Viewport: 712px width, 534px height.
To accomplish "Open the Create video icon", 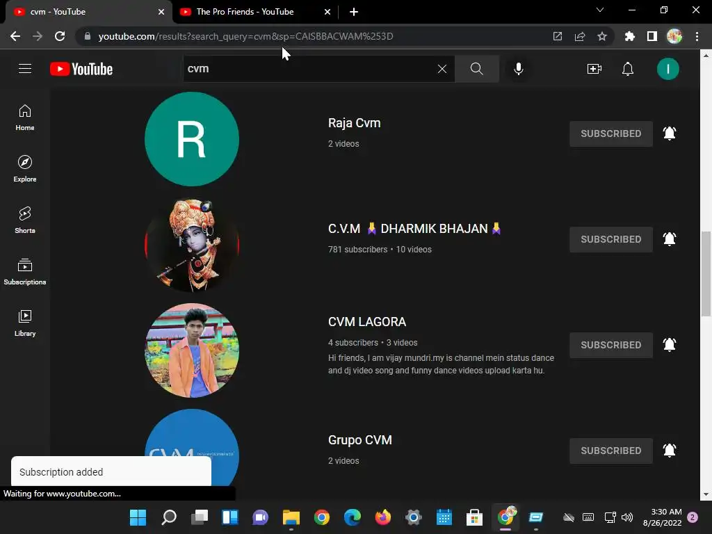I will pos(594,69).
